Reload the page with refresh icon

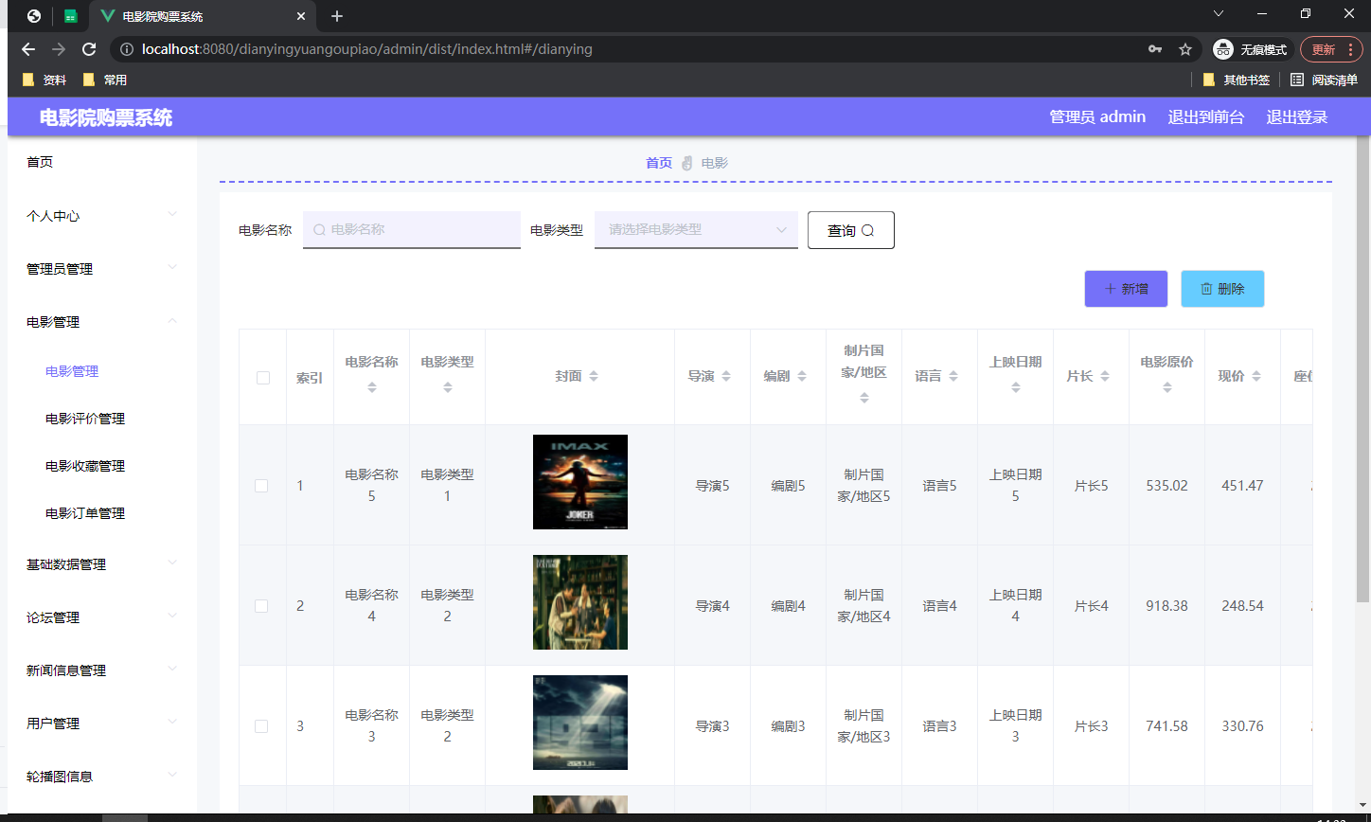[x=89, y=49]
